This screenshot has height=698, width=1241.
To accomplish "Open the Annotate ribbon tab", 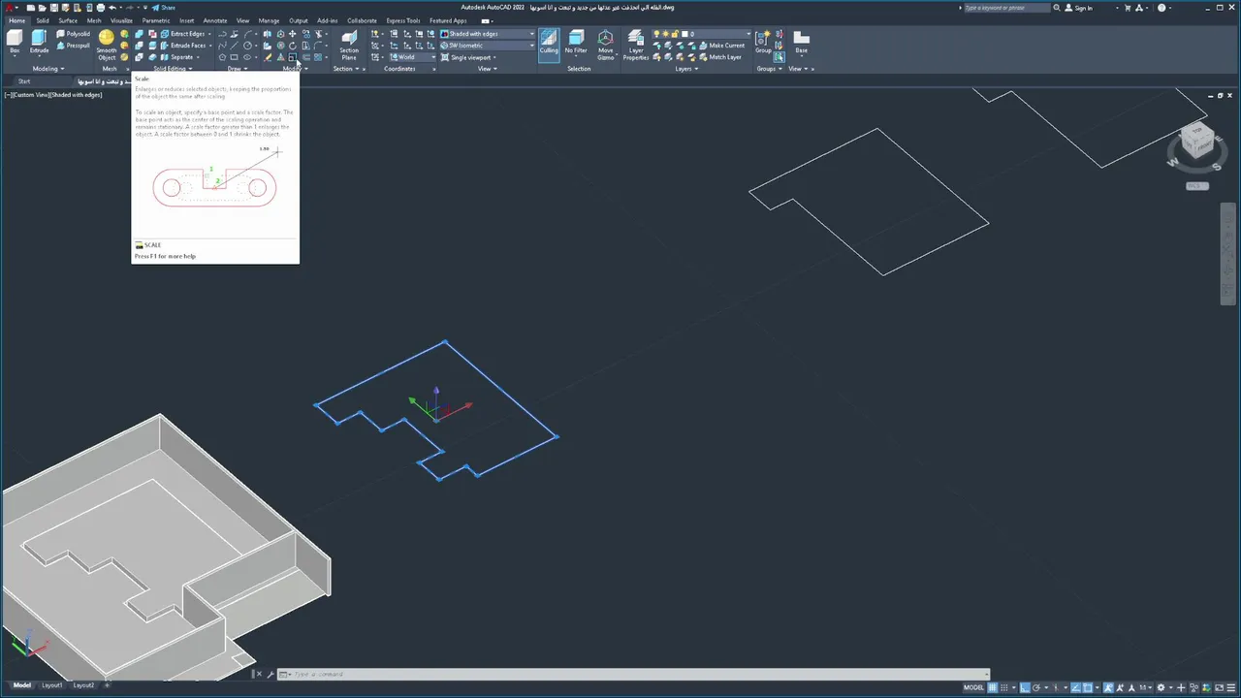I will (215, 20).
